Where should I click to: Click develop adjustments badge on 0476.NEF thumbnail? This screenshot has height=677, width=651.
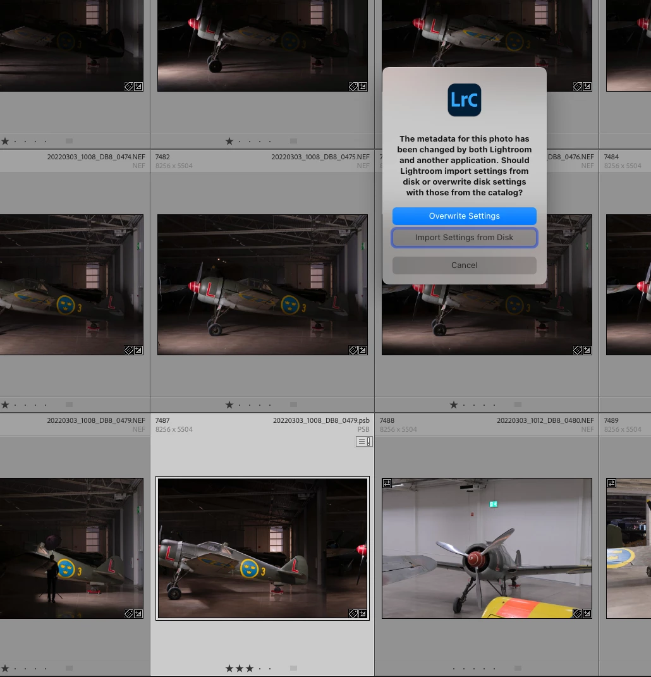[587, 350]
